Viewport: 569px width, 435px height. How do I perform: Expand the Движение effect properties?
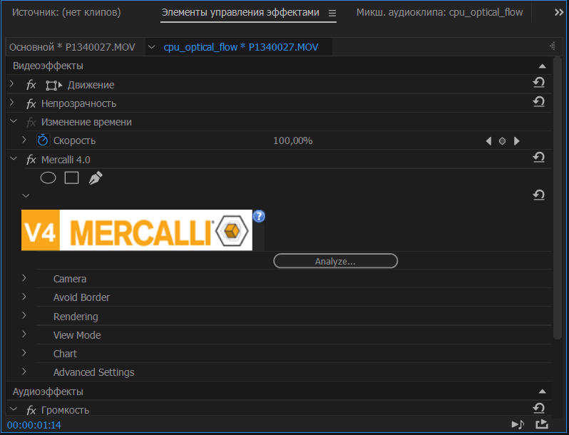tap(12, 84)
